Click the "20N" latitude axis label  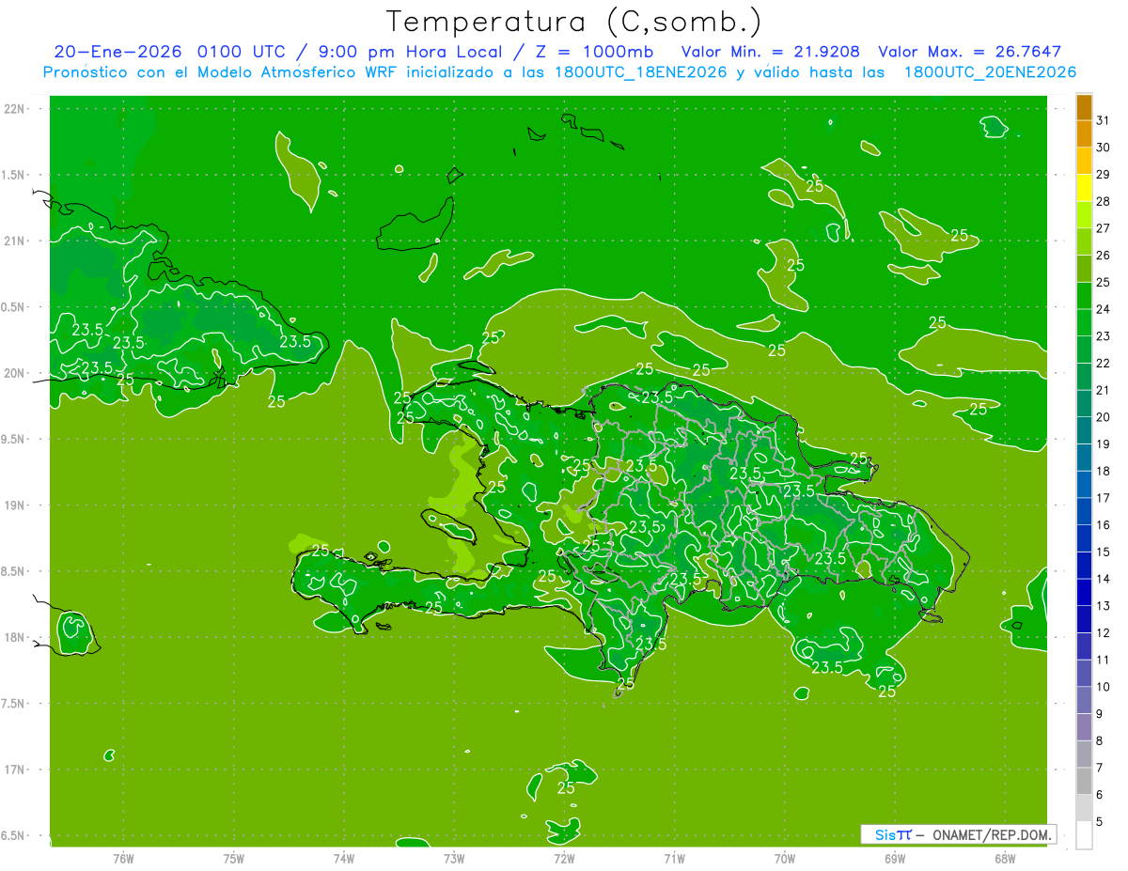[15, 373]
